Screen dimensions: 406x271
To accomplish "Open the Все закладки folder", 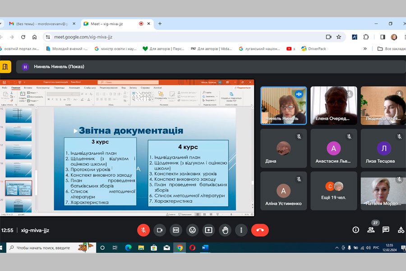I will [x=392, y=49].
